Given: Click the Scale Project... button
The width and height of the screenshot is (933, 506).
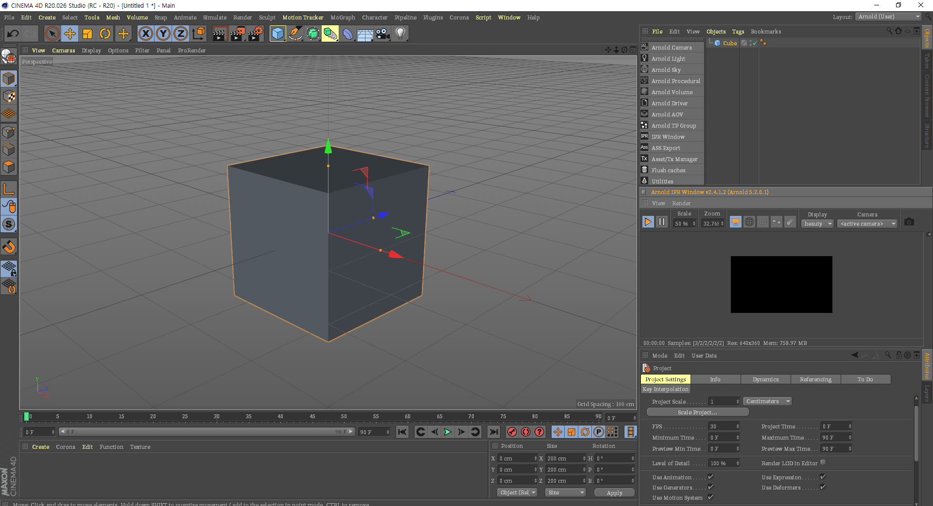Looking at the screenshot, I should pyautogui.click(x=697, y=412).
